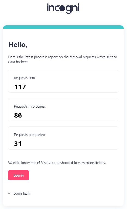Screen dimensions: 127x209
Task: Click the words 'data brokers' in the intro
Action: [x=18, y=62]
